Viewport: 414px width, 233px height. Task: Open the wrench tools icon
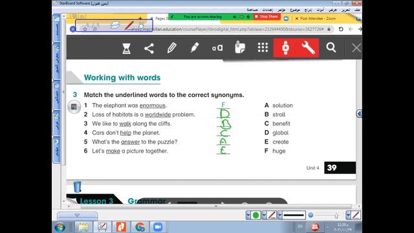[308, 48]
